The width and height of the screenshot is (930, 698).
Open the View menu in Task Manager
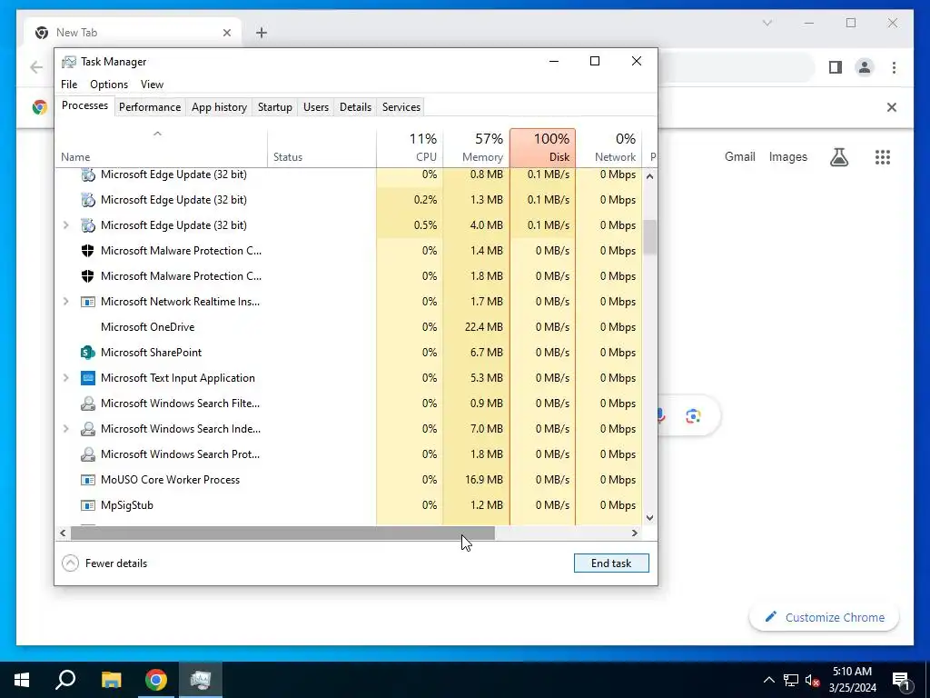click(x=152, y=85)
